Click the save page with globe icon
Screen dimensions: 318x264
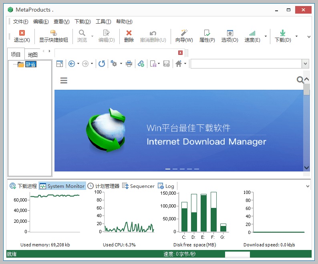tap(167, 64)
